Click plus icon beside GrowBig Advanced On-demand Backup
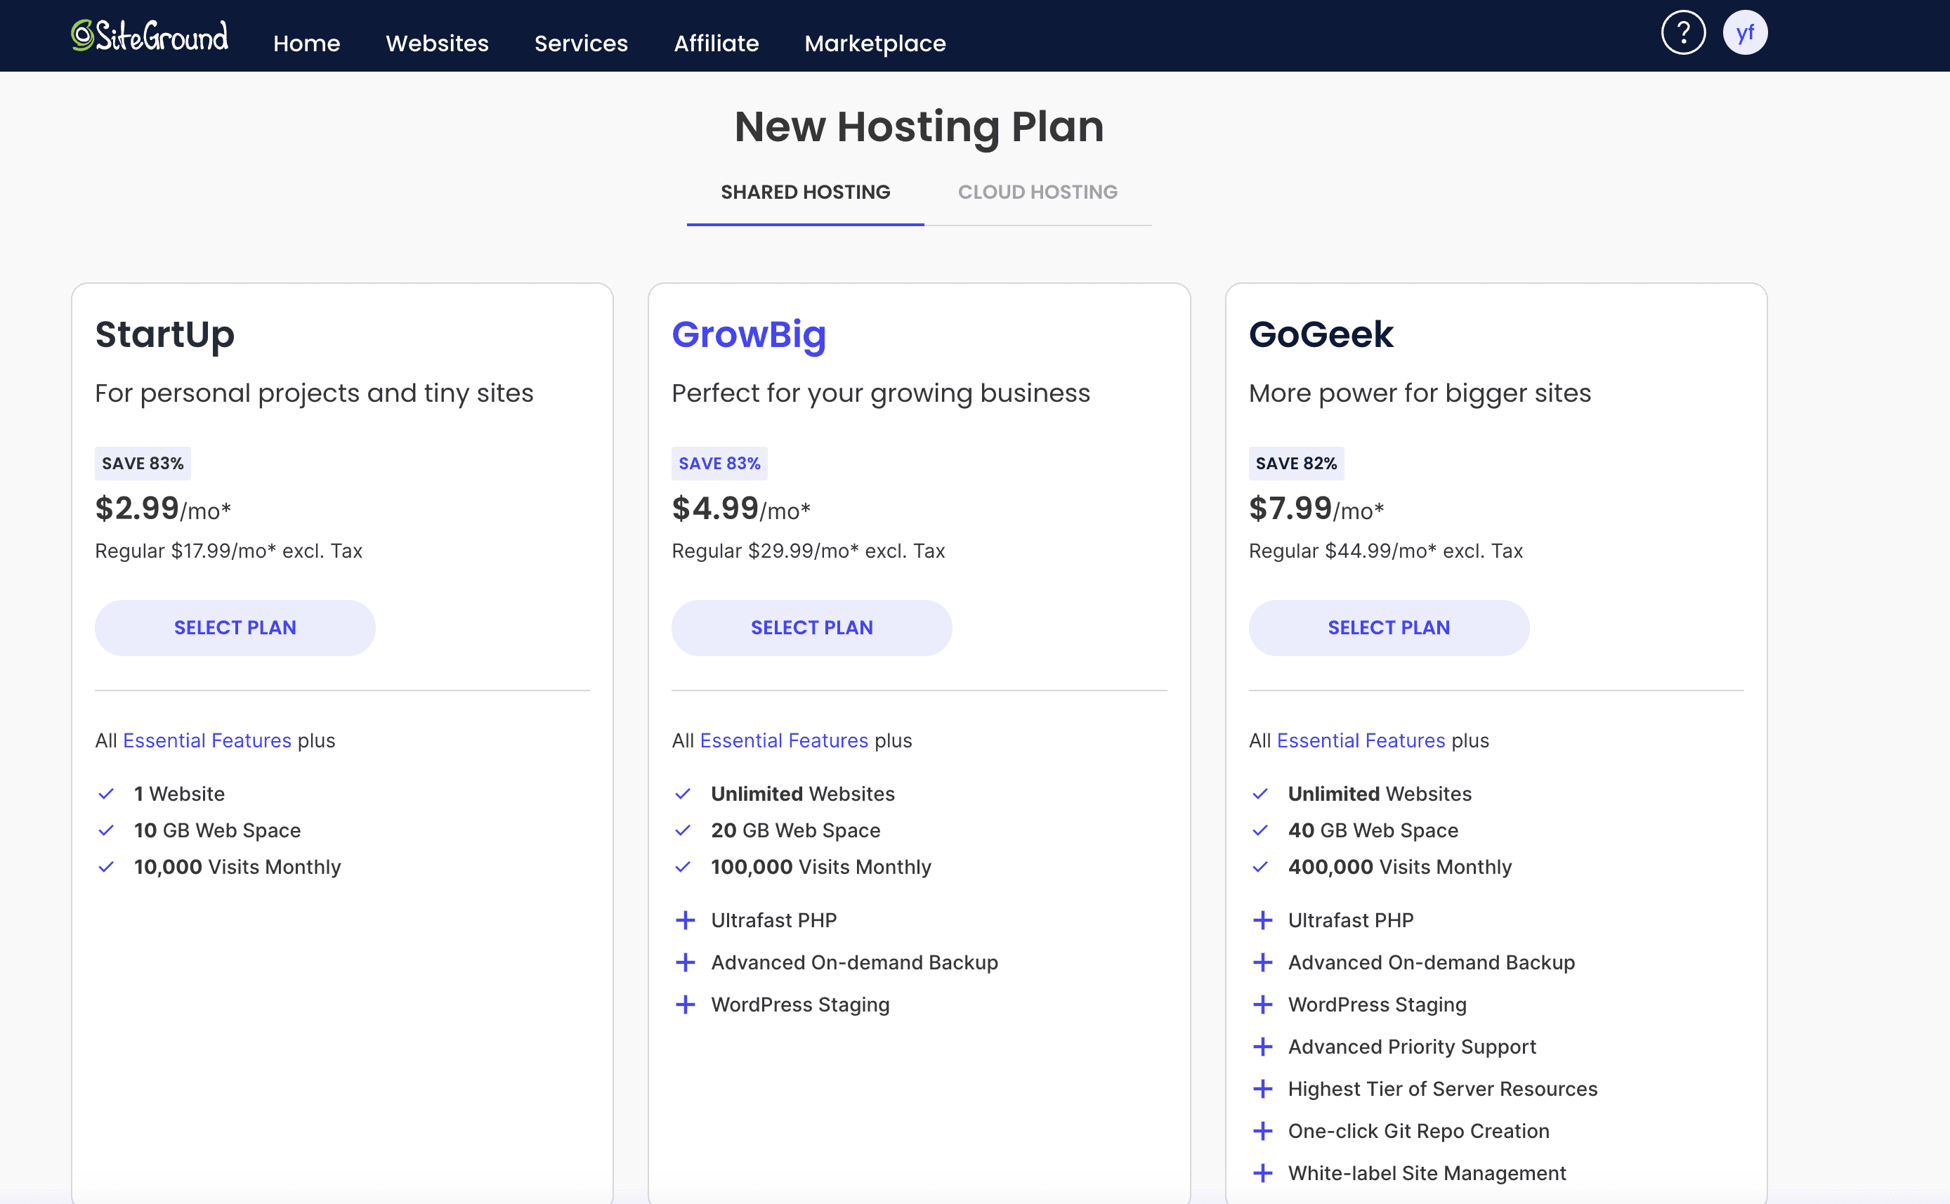The image size is (1950, 1204). tap(685, 962)
